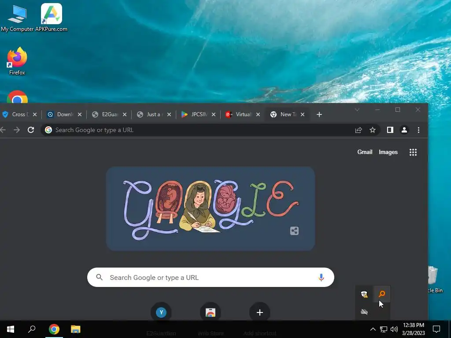Screen dimensions: 451x338
Task: Bookmark this tab with the star
Action: [373, 130]
